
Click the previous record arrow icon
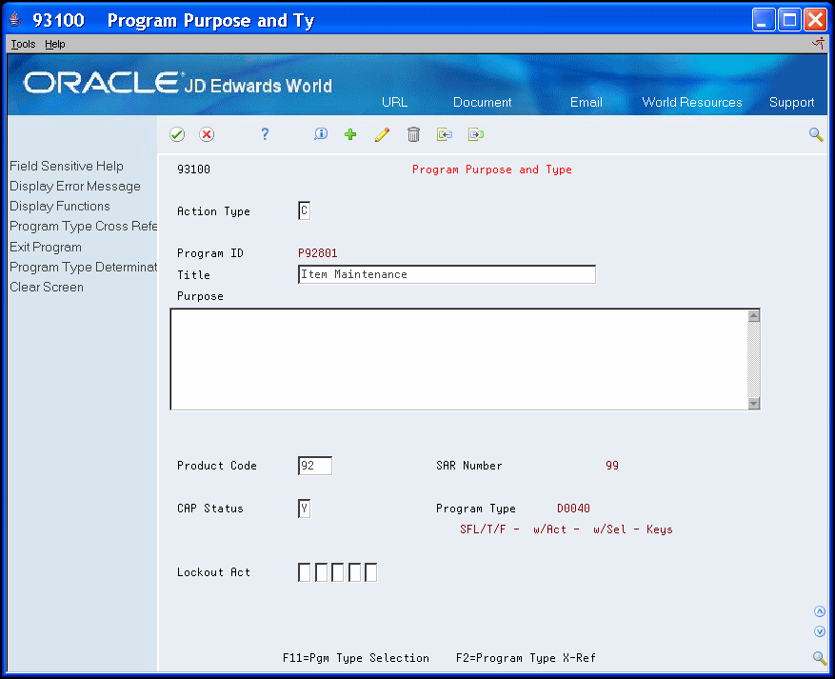[444, 134]
